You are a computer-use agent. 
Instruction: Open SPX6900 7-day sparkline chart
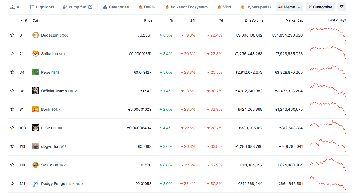[x=328, y=164]
